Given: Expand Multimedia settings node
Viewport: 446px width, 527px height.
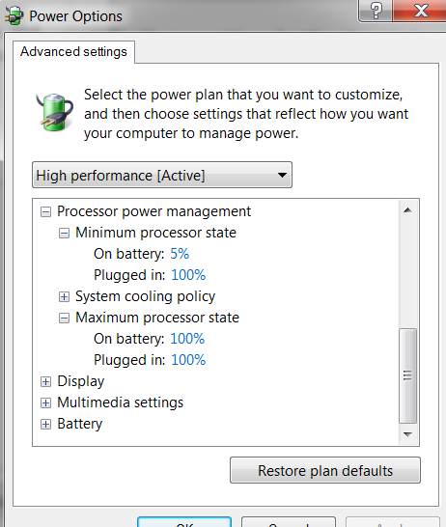Looking at the screenshot, I should (x=45, y=403).
